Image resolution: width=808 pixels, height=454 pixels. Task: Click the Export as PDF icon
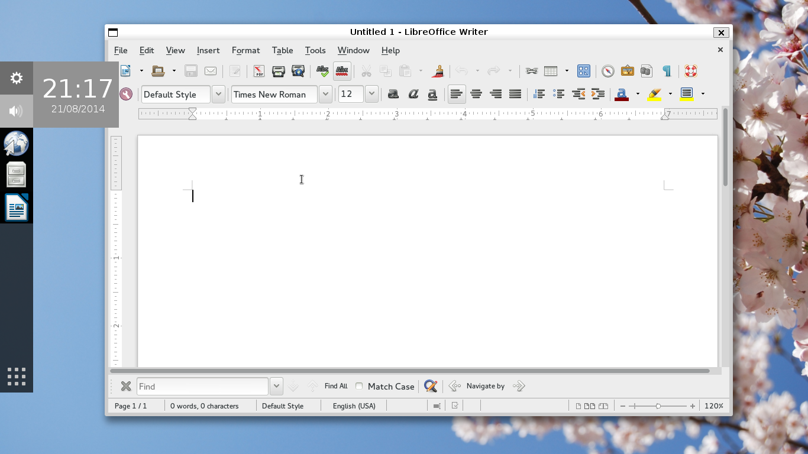(259, 72)
